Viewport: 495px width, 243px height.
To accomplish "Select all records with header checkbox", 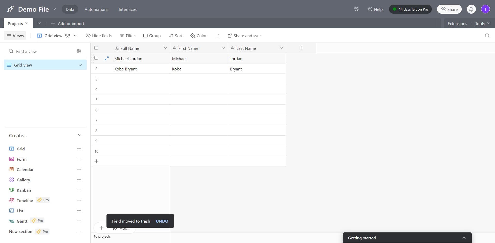I will pos(96,48).
